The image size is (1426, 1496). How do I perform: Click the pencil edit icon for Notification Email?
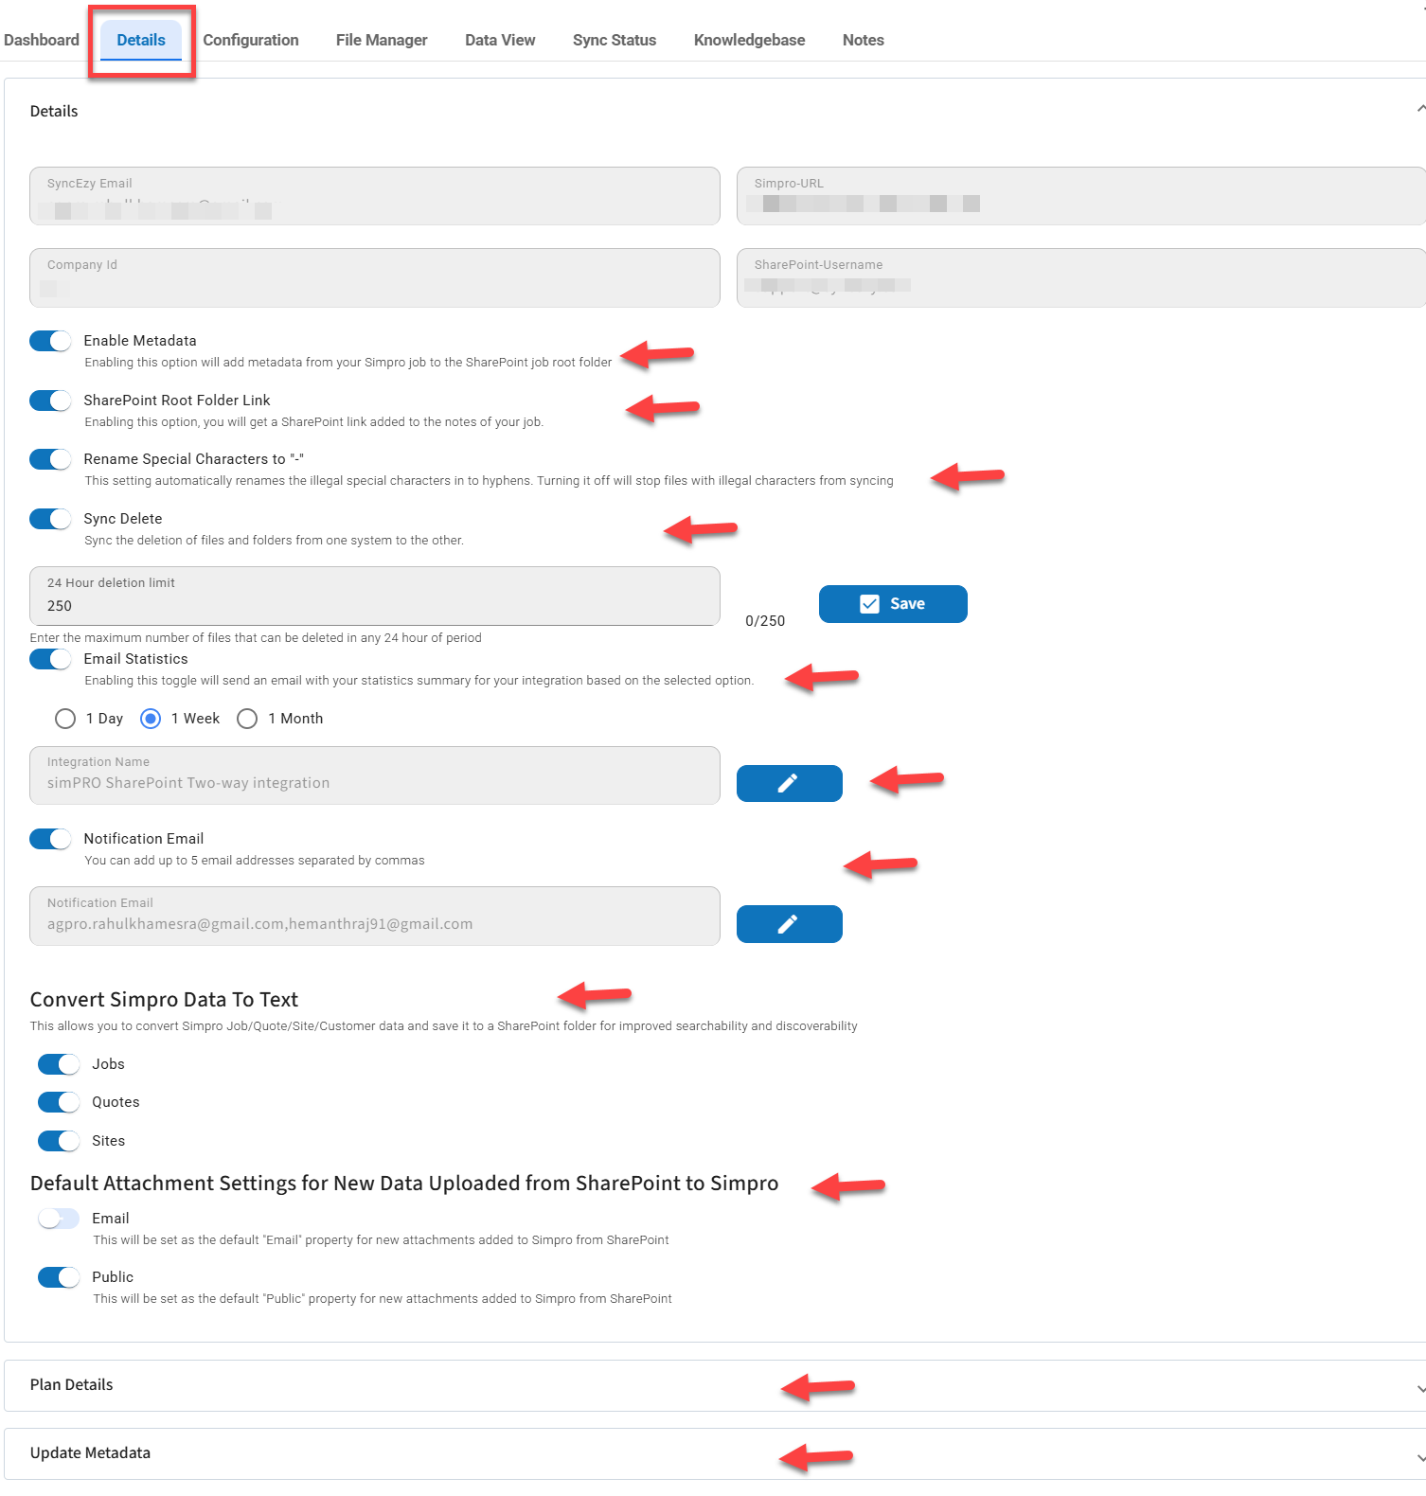point(789,924)
